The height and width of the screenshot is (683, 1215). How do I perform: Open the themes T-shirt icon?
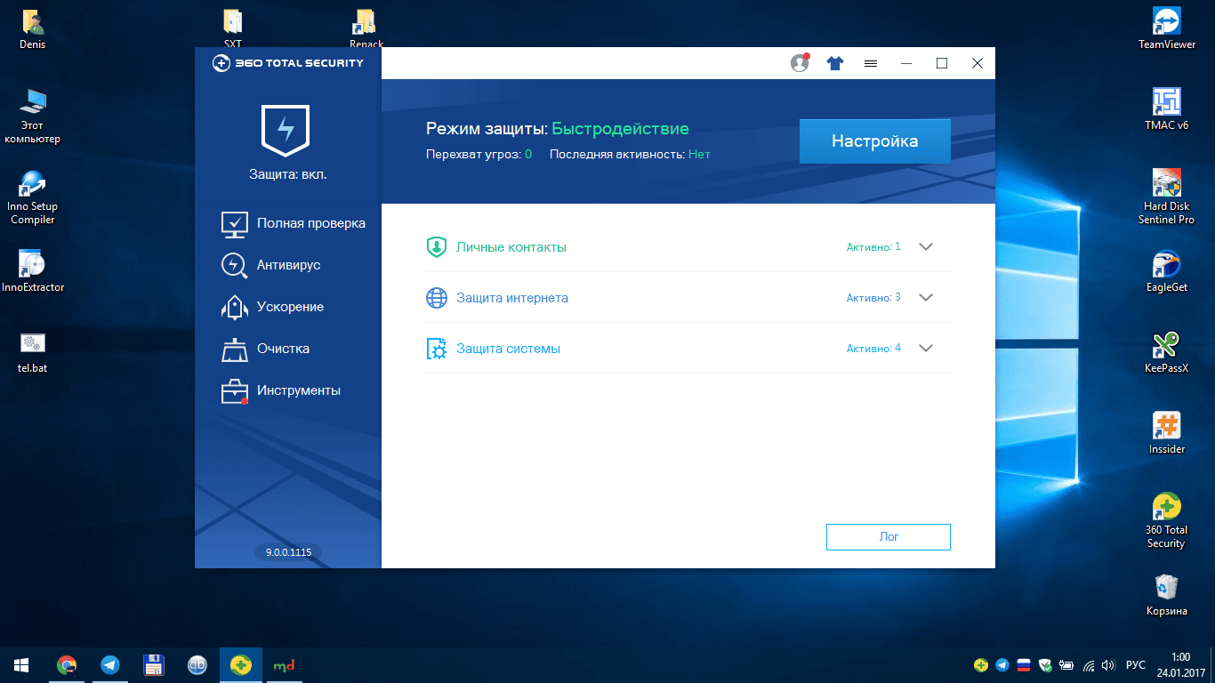pos(834,63)
